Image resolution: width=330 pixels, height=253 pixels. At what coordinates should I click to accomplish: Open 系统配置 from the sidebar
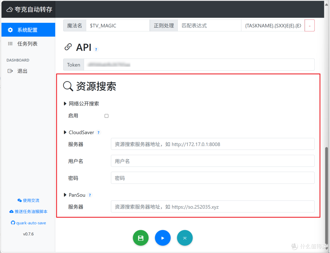(x=28, y=30)
